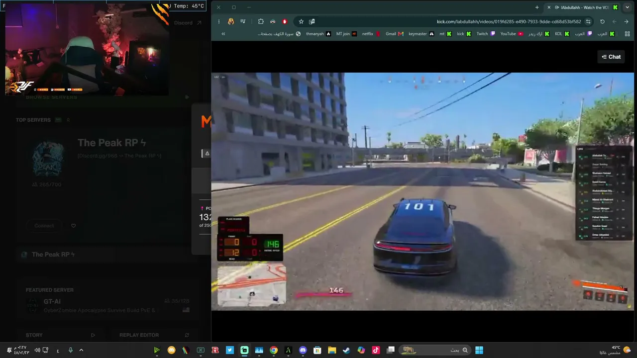Click the Kick video URL address bar
The height and width of the screenshot is (358, 637).
point(444,21)
